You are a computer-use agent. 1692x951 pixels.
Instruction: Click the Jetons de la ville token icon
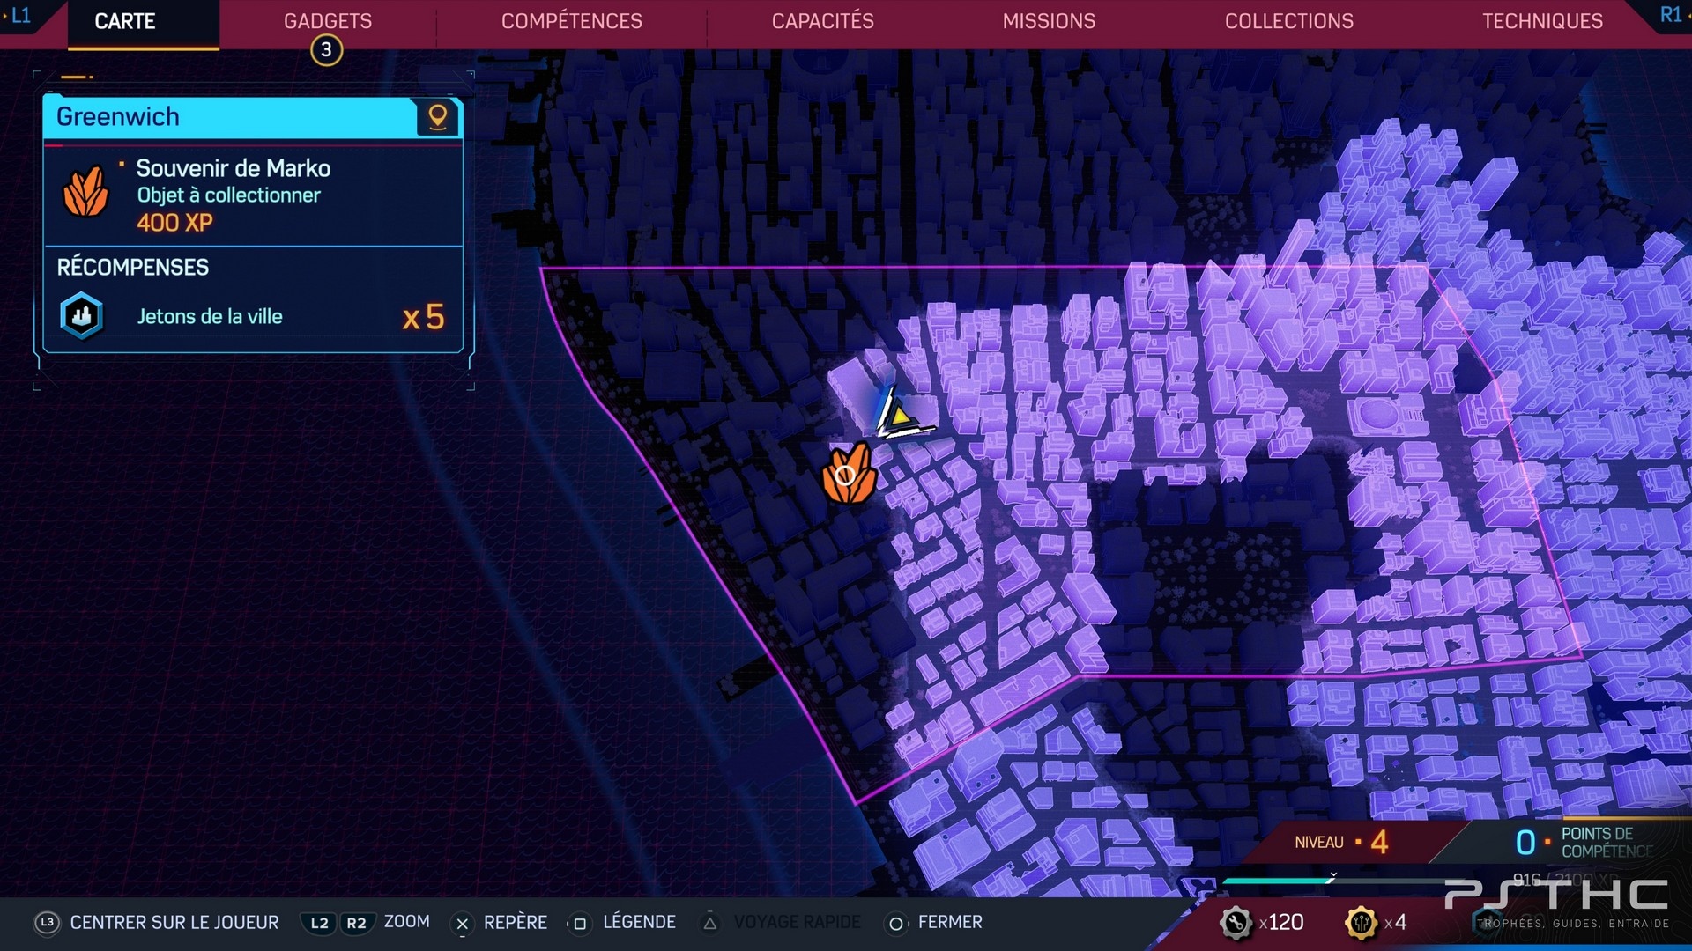[82, 315]
